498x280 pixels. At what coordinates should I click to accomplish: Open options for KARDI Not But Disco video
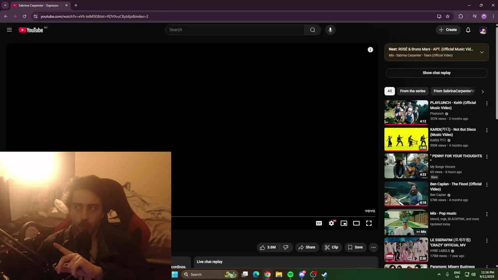[x=487, y=130]
